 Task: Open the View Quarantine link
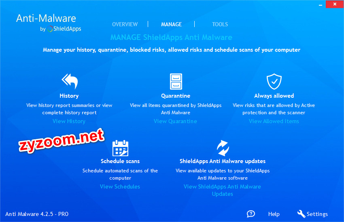(175, 121)
